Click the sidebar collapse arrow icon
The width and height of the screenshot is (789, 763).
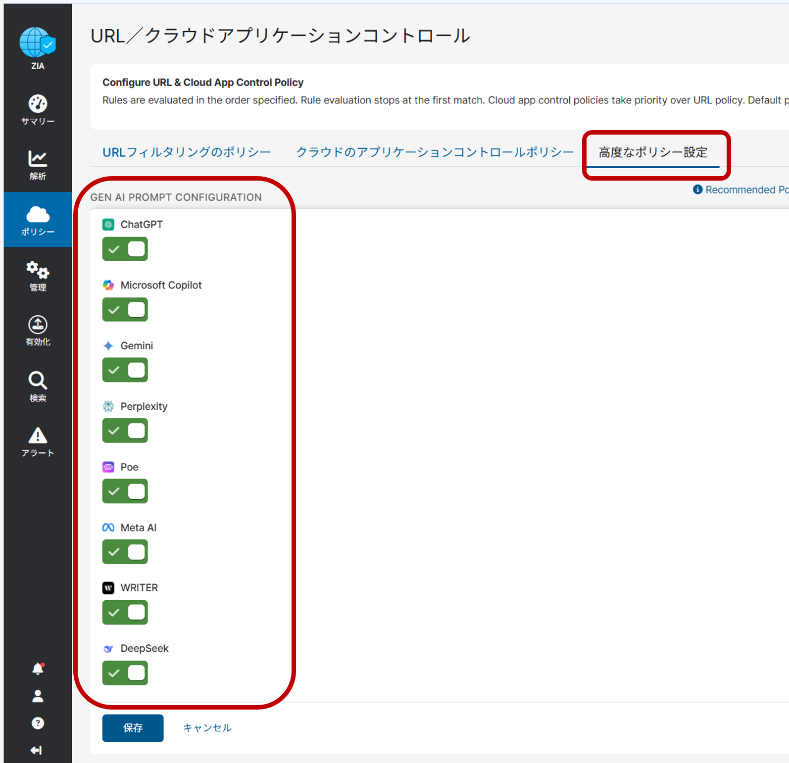(36, 750)
